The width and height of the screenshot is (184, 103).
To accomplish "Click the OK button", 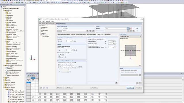I will coord(130,88).
